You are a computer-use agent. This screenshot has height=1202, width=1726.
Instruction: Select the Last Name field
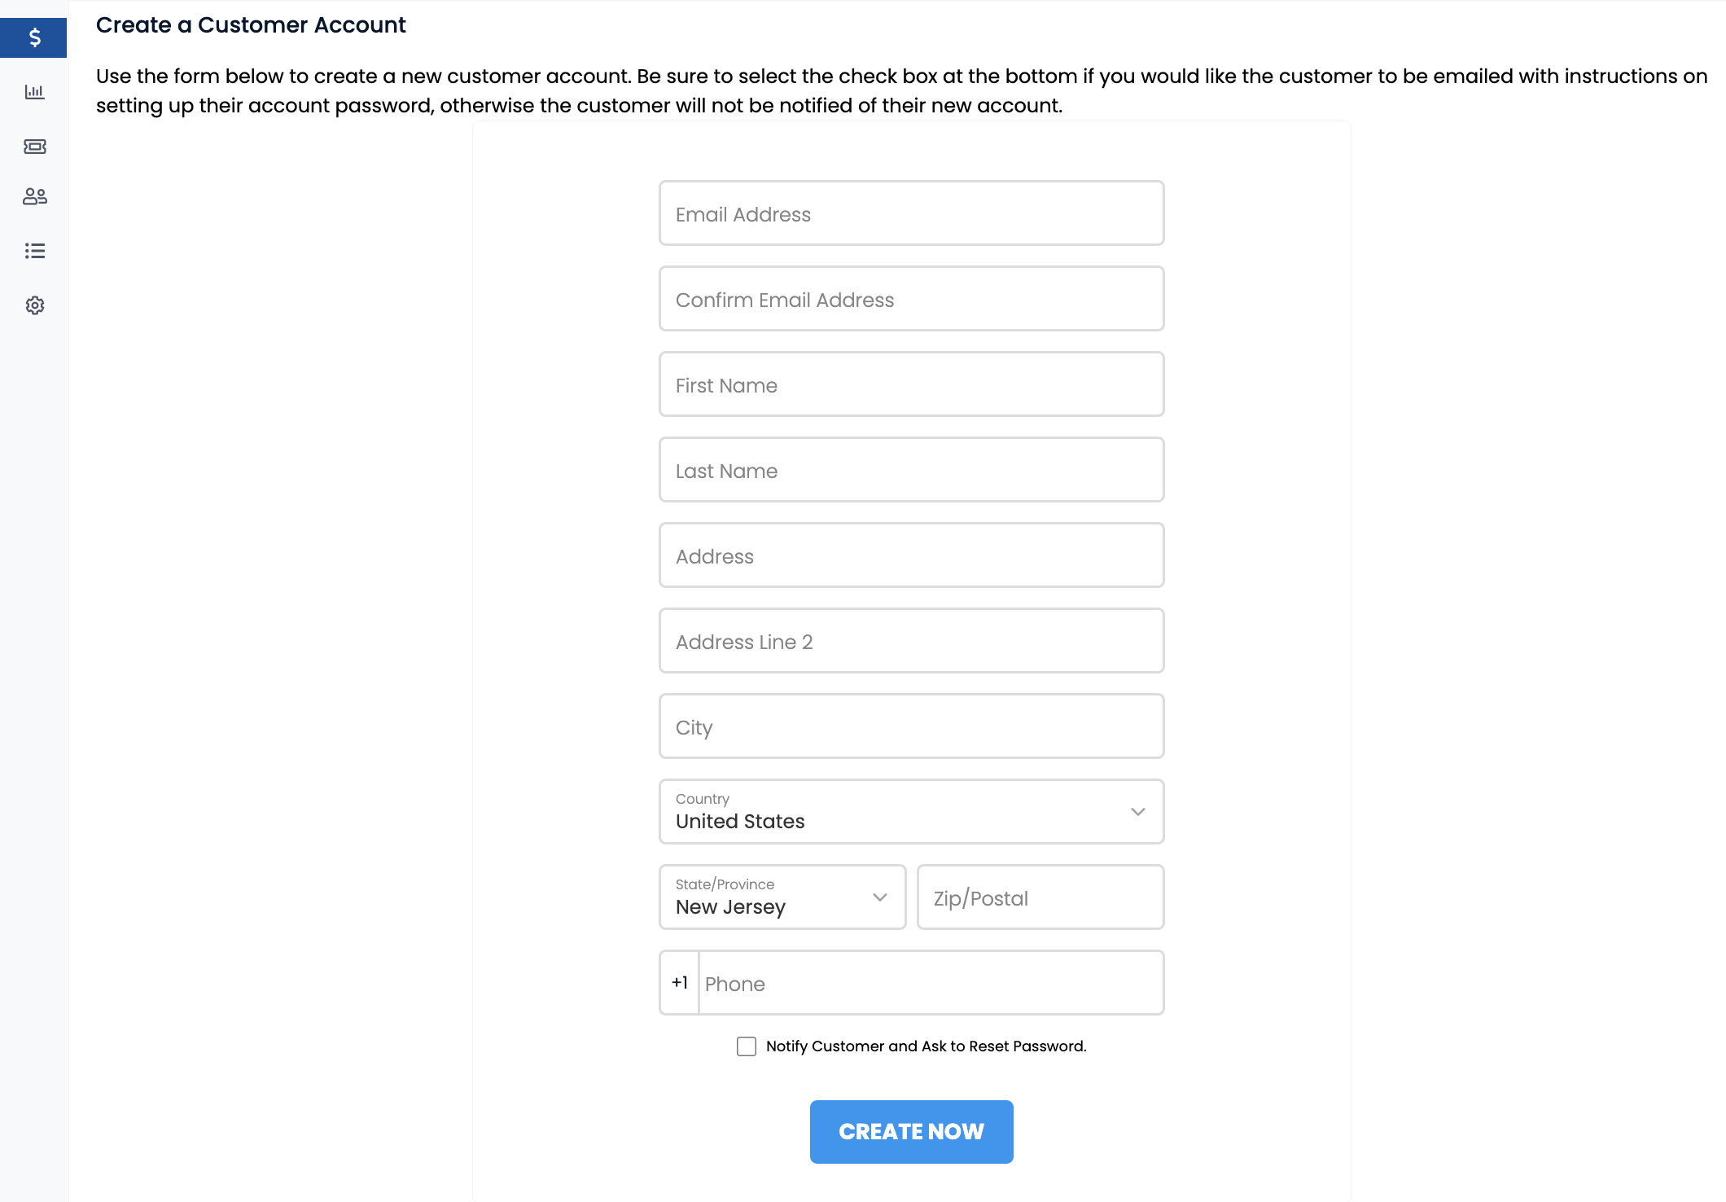(x=912, y=470)
